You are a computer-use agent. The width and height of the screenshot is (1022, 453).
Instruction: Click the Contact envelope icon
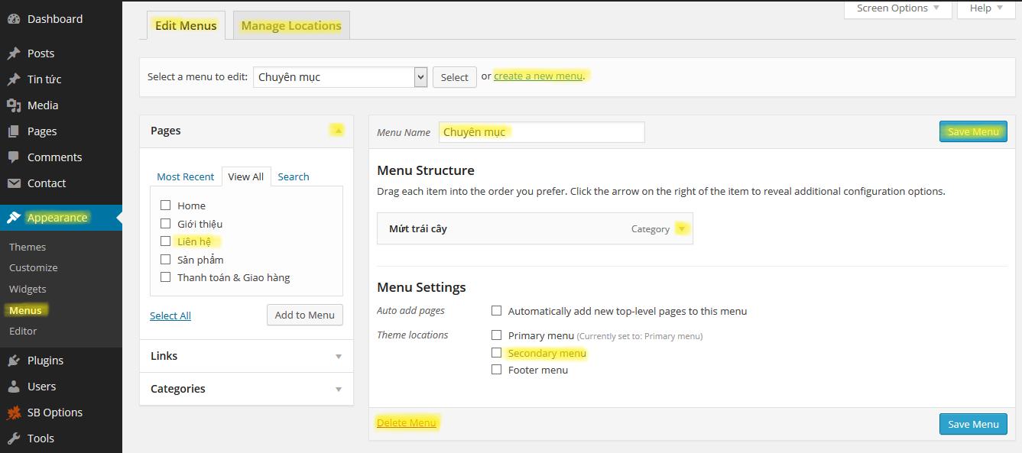[x=14, y=183]
